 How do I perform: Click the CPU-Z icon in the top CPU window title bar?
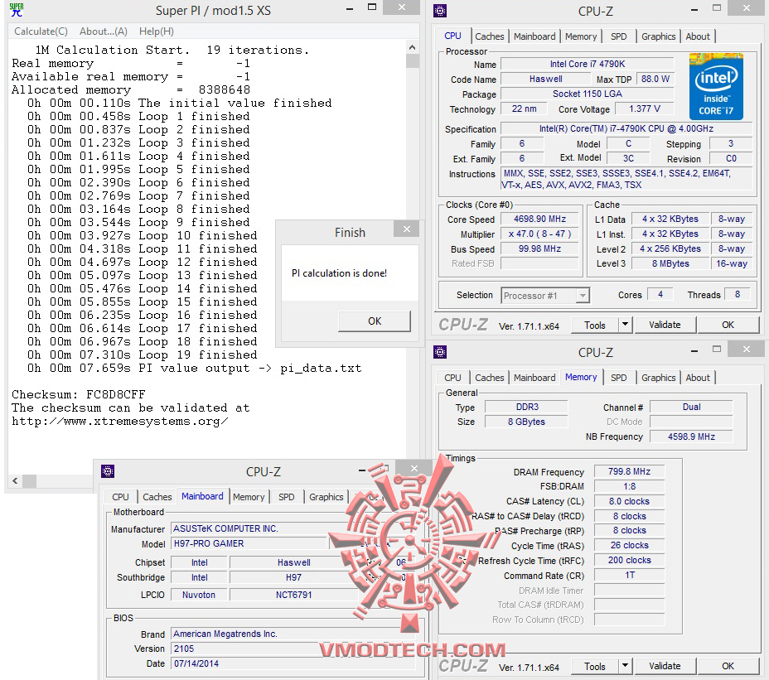click(x=440, y=10)
